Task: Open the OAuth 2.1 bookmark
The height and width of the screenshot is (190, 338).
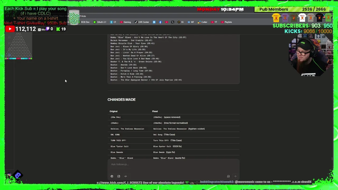Action: [100, 22]
